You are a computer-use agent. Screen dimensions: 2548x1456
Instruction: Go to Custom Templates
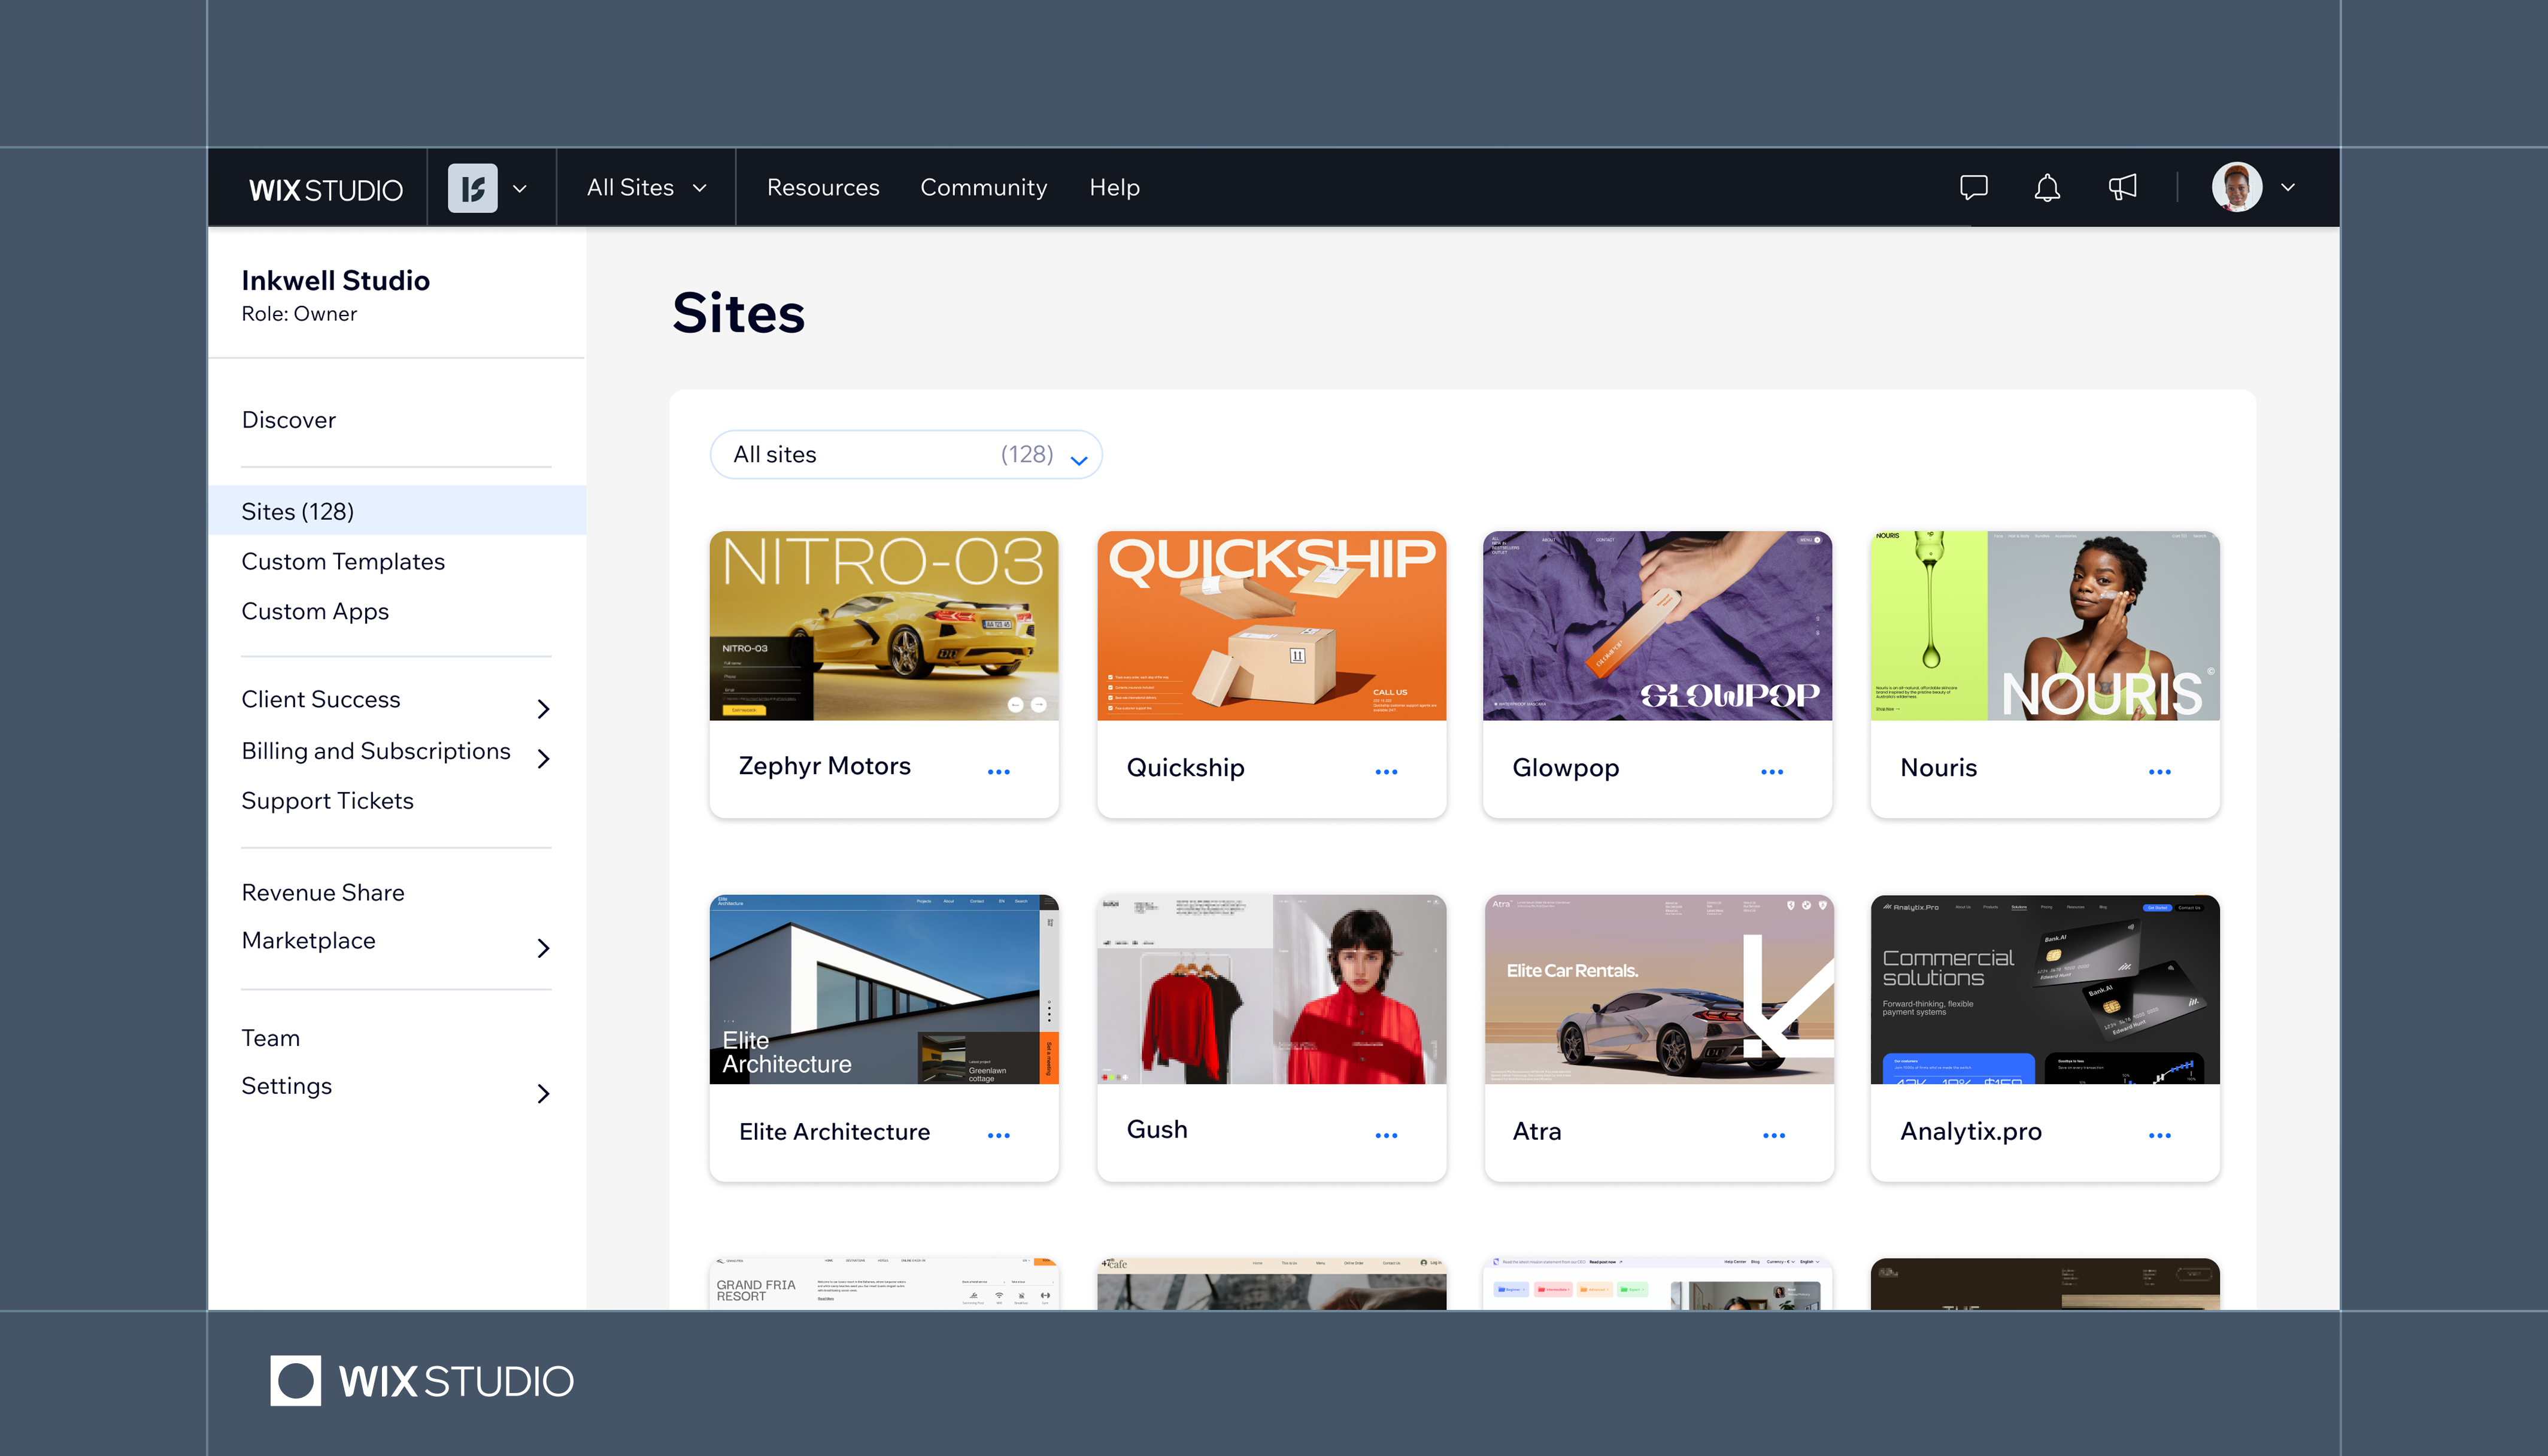tap(343, 562)
